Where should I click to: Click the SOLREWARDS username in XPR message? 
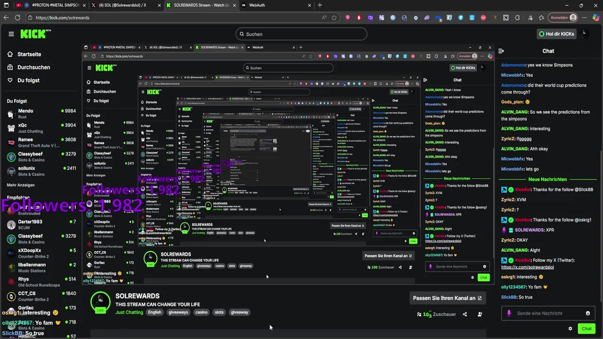pyautogui.click(x=530, y=230)
